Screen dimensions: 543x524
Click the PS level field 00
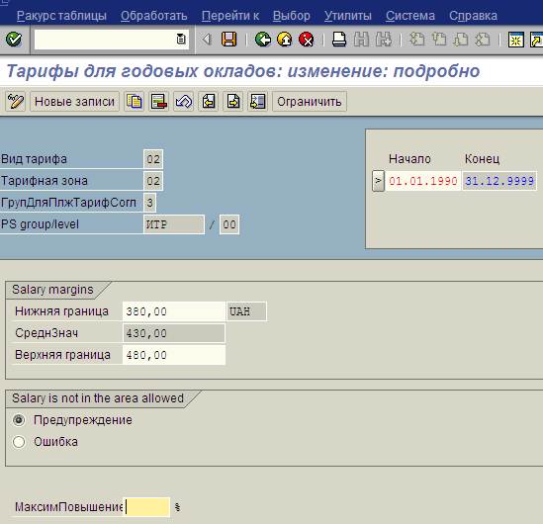[x=229, y=224]
